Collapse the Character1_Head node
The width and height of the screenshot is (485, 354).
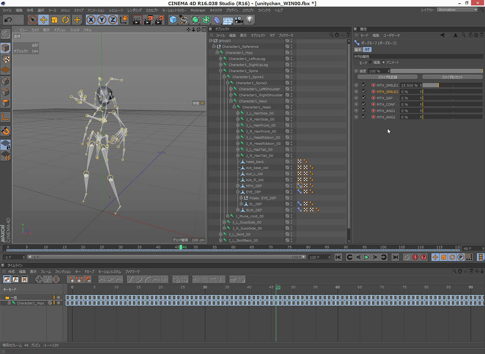pyautogui.click(x=234, y=107)
